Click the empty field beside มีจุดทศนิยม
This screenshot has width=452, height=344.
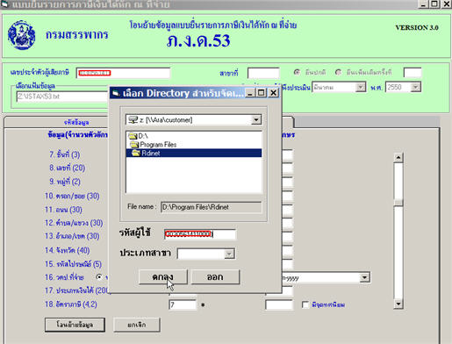[279, 305]
